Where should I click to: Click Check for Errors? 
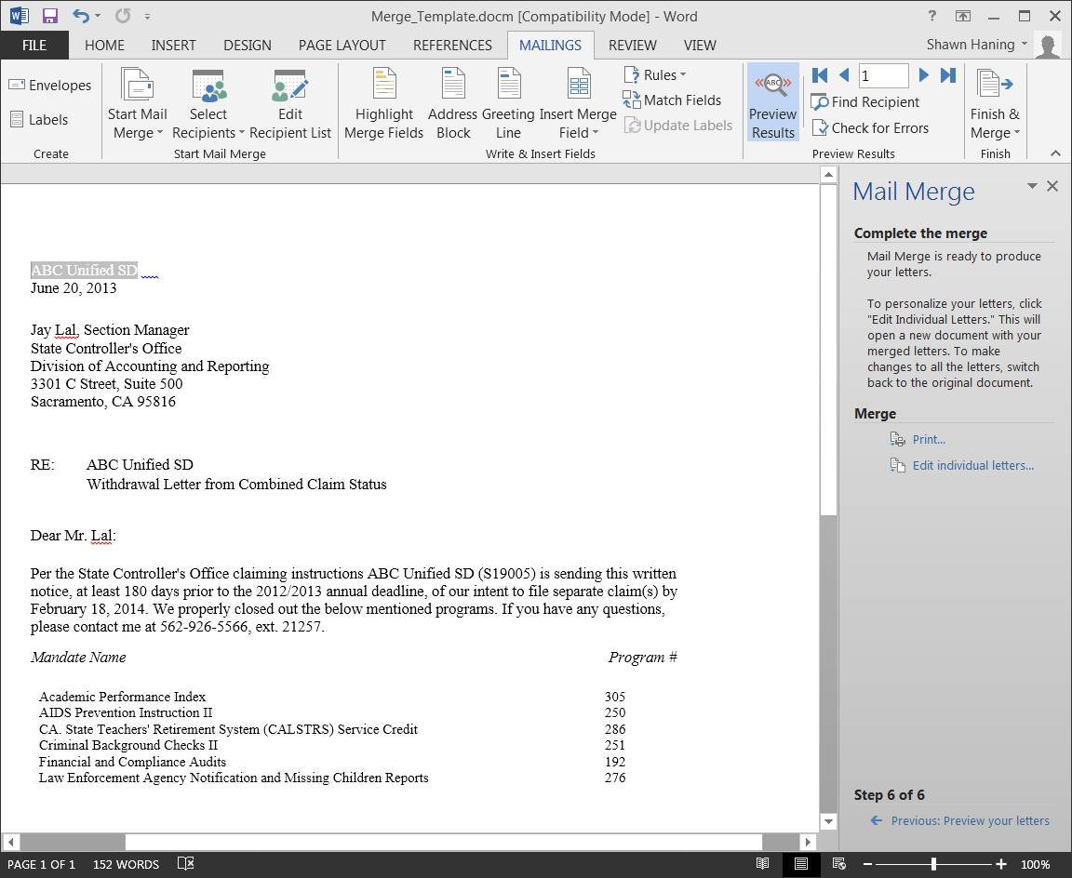[x=870, y=127]
